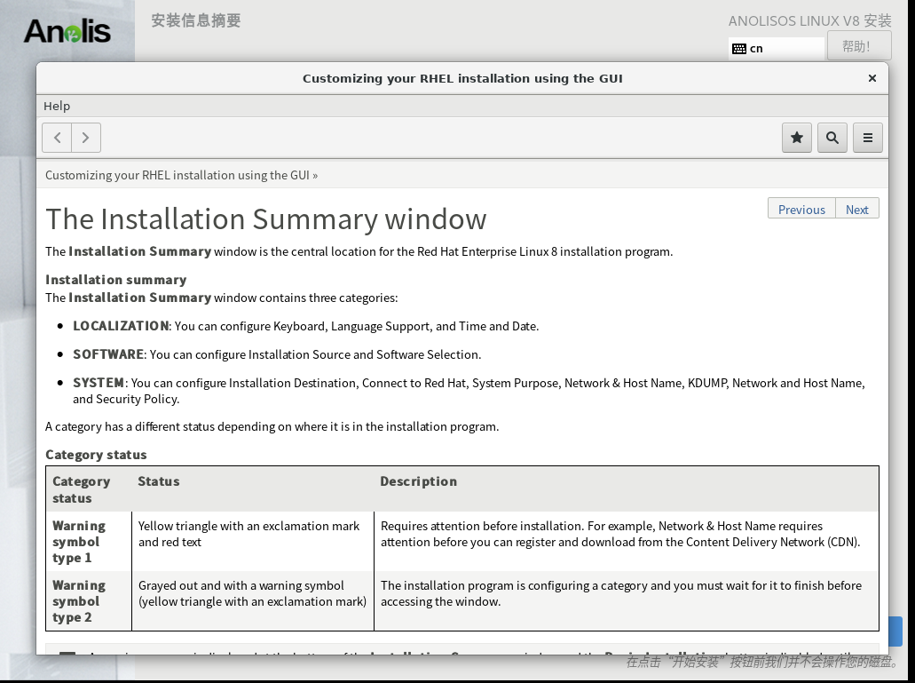Go to the Previous help page
The image size is (915, 683).
coord(801,210)
